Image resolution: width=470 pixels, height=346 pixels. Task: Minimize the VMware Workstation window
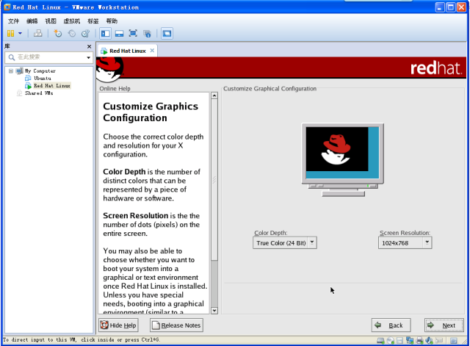[440, 7]
